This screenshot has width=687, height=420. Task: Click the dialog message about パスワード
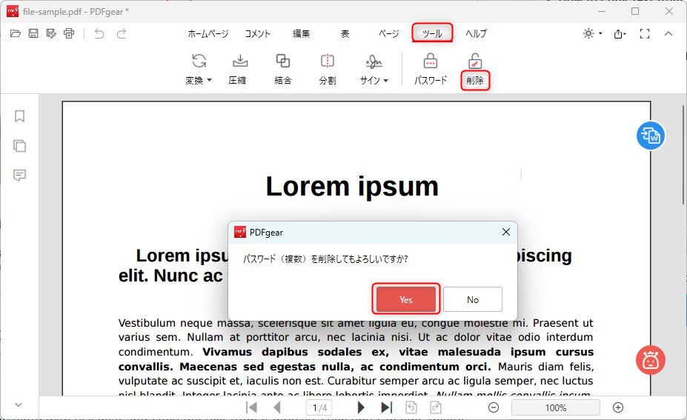325,259
